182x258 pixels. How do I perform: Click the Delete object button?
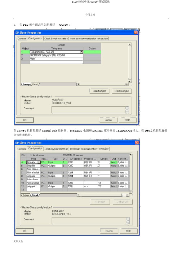point(122,91)
